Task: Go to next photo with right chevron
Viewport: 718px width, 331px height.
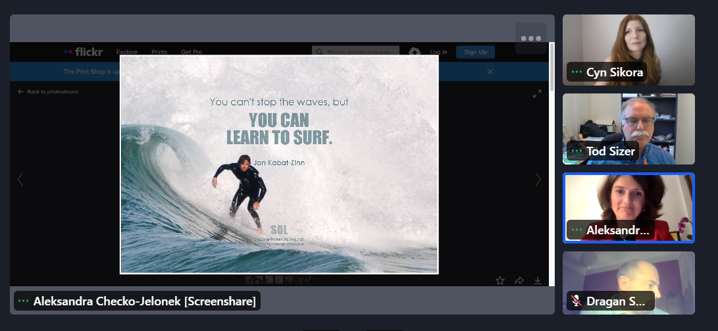Action: tap(538, 179)
